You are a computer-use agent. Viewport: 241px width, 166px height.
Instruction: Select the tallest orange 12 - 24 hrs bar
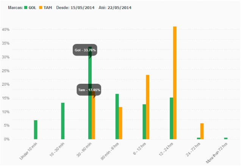point(175,83)
